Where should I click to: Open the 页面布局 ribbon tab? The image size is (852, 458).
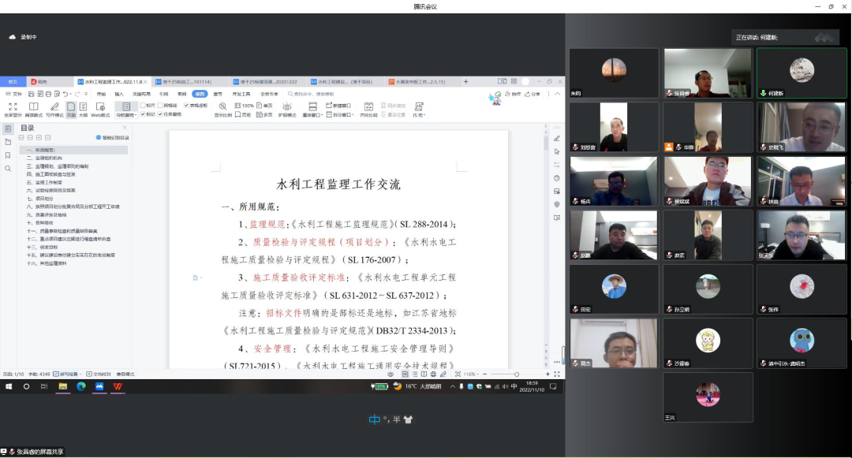tap(140, 93)
